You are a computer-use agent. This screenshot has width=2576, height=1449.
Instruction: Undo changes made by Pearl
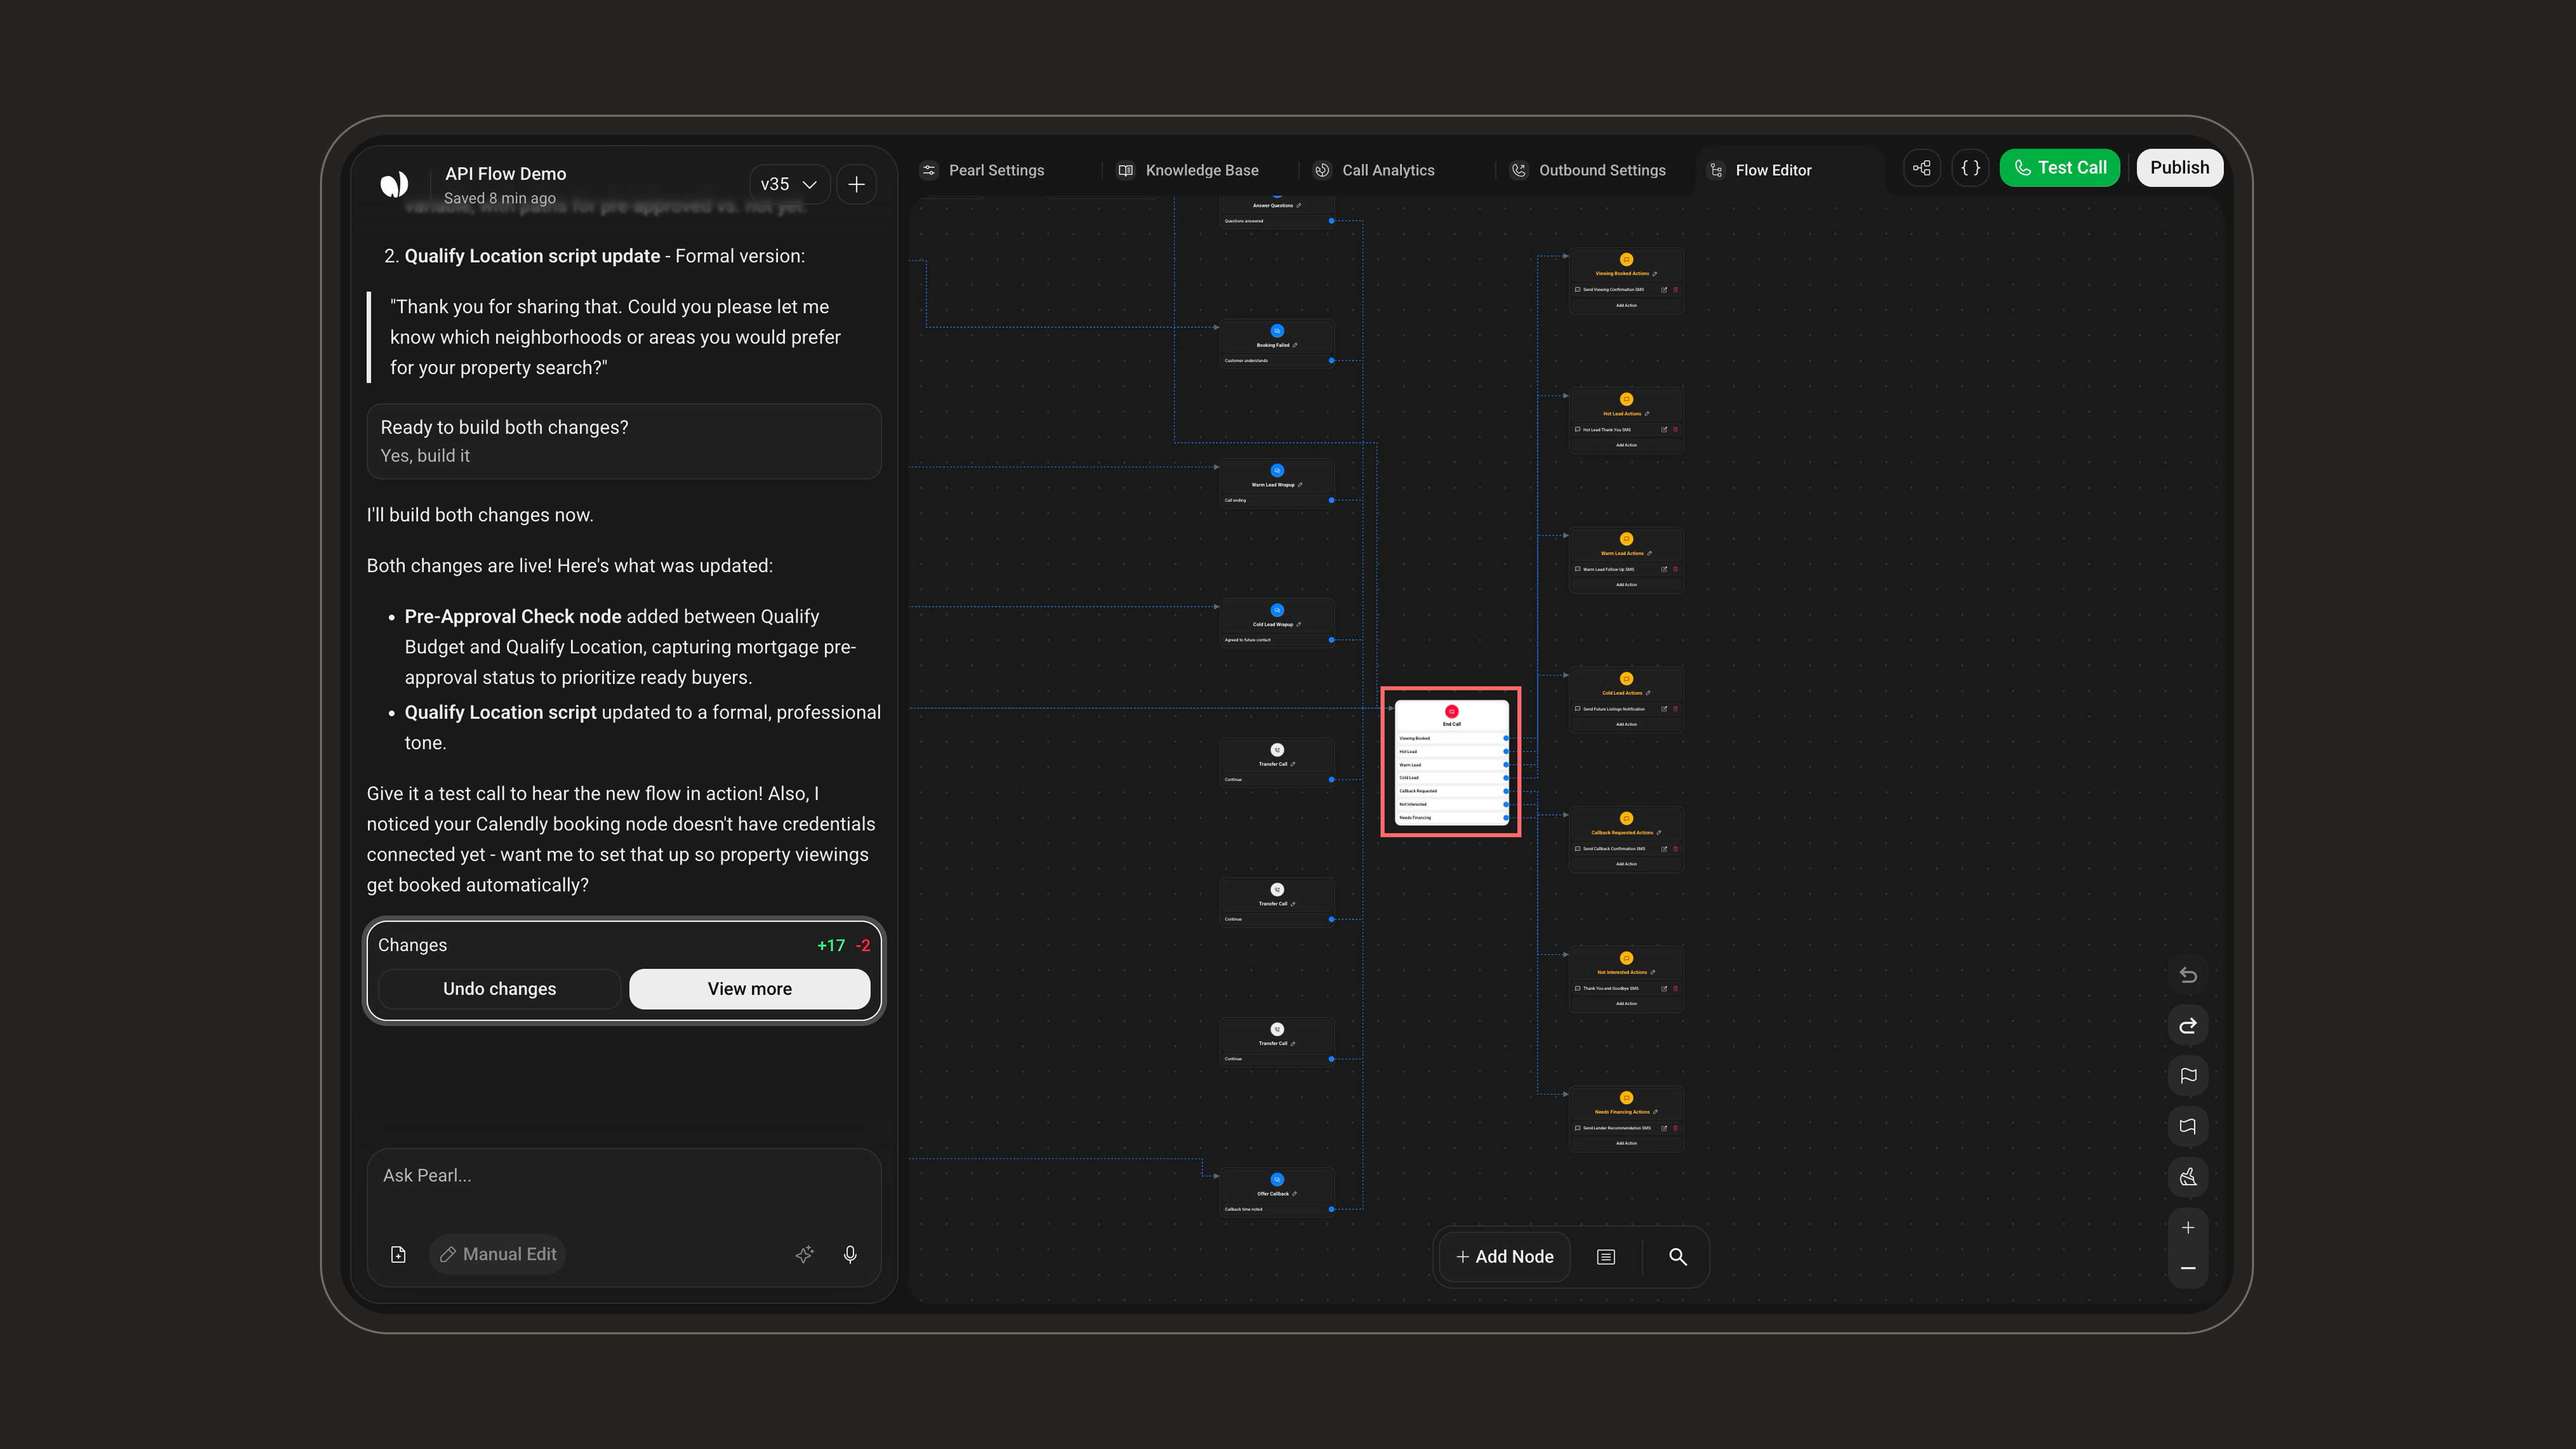[x=499, y=989]
